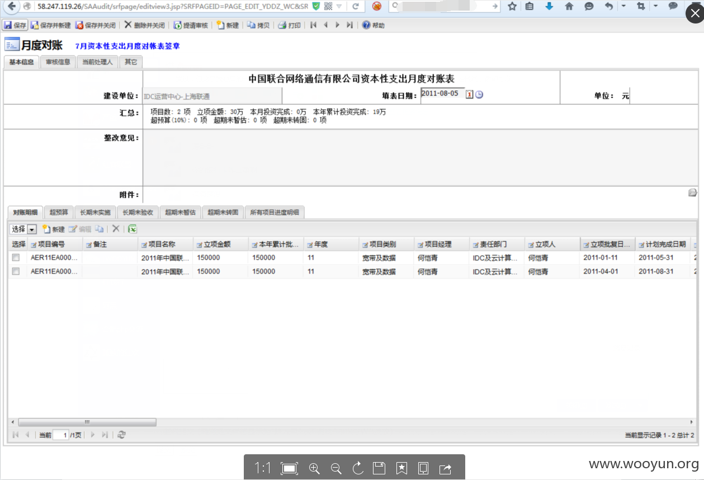Screen dimensions: 704x480
Task: Click the browser download arrow icon
Action: click(x=549, y=6)
